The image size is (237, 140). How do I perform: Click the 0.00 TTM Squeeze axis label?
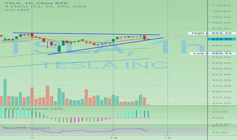(218, 118)
